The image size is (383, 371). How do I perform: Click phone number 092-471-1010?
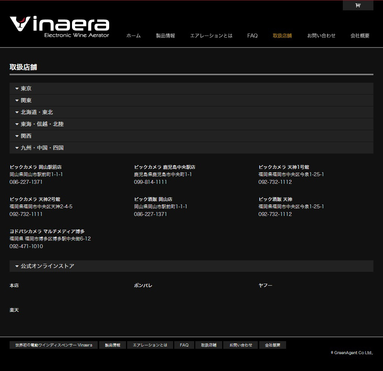(x=26, y=246)
